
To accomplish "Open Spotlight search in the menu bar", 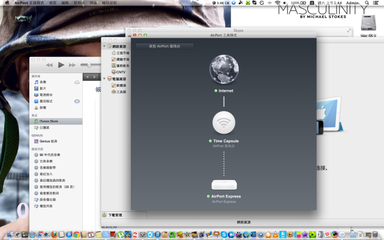I will pyautogui.click(x=367, y=3).
